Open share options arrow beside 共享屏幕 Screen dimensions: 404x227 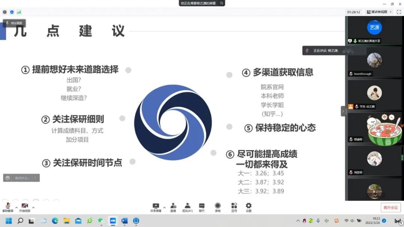164,207
